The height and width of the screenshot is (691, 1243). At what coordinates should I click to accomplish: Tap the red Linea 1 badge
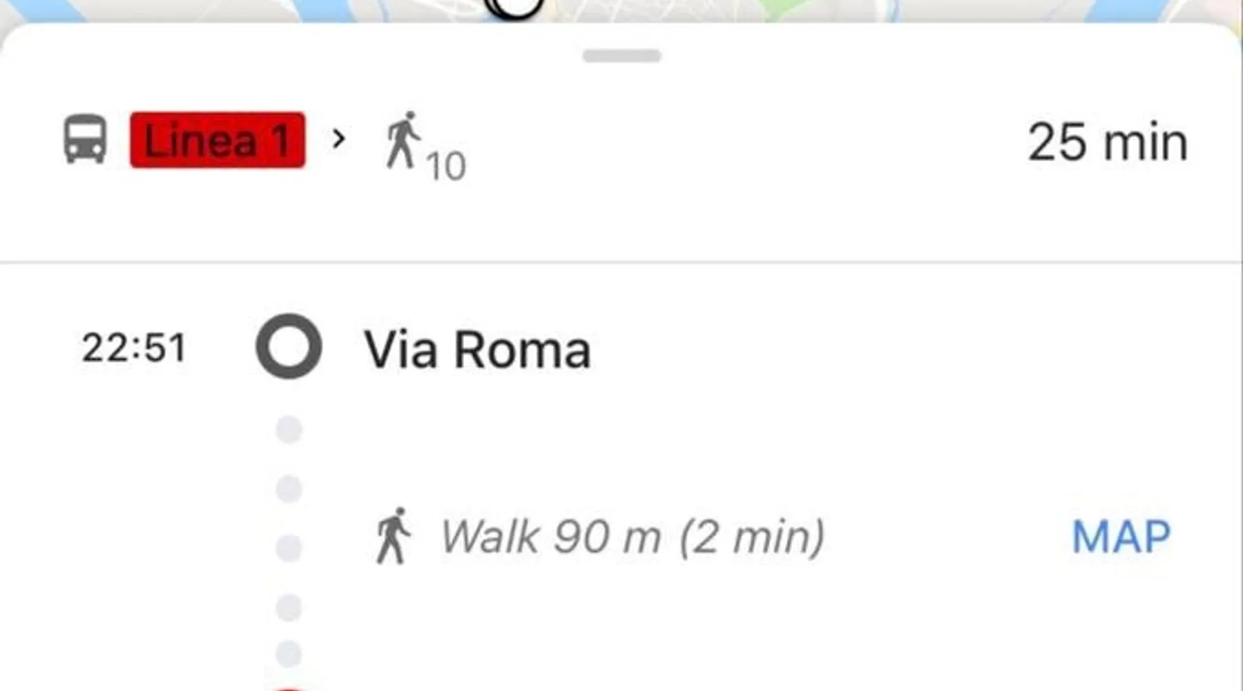click(218, 140)
